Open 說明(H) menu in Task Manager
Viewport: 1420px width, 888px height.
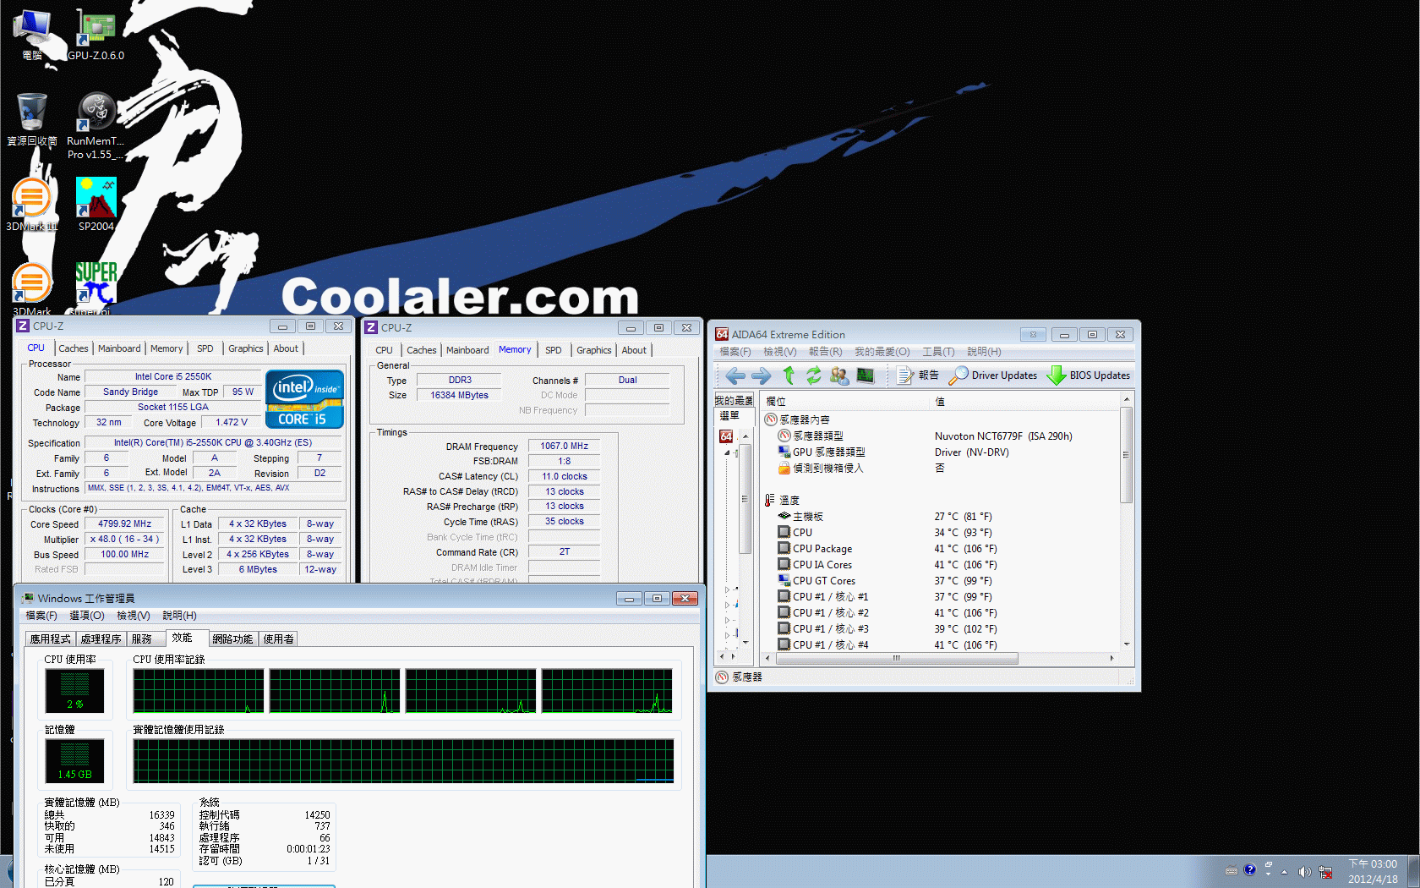pyautogui.click(x=179, y=616)
